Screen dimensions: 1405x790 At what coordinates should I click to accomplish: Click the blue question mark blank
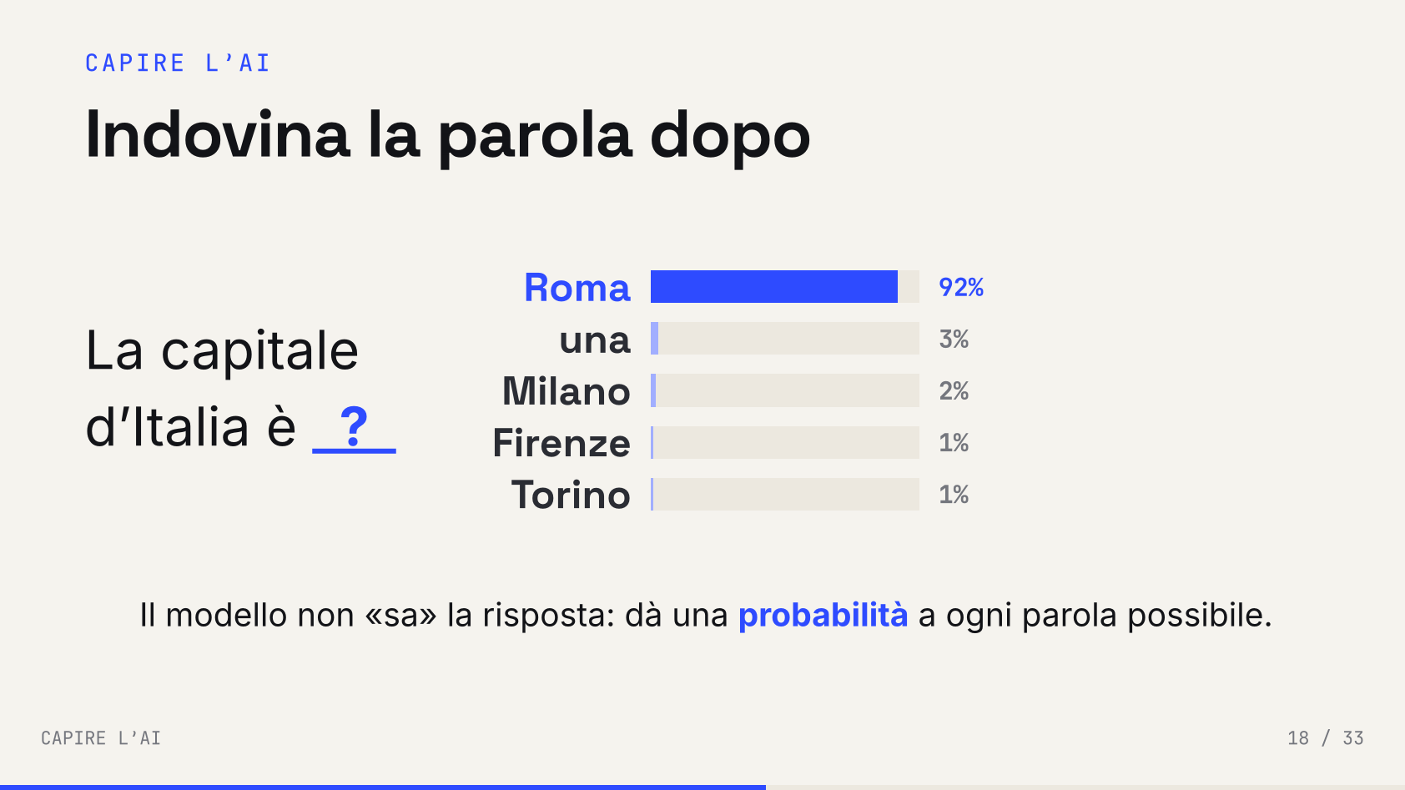[354, 428]
